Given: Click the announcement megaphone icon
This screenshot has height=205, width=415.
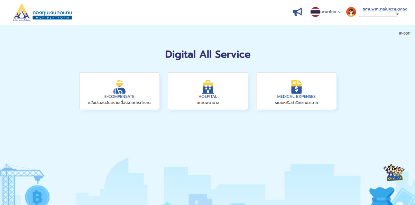Looking at the screenshot, I should pyautogui.click(x=297, y=11).
